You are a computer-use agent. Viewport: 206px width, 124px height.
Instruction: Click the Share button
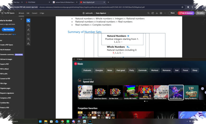click(x=172, y=13)
